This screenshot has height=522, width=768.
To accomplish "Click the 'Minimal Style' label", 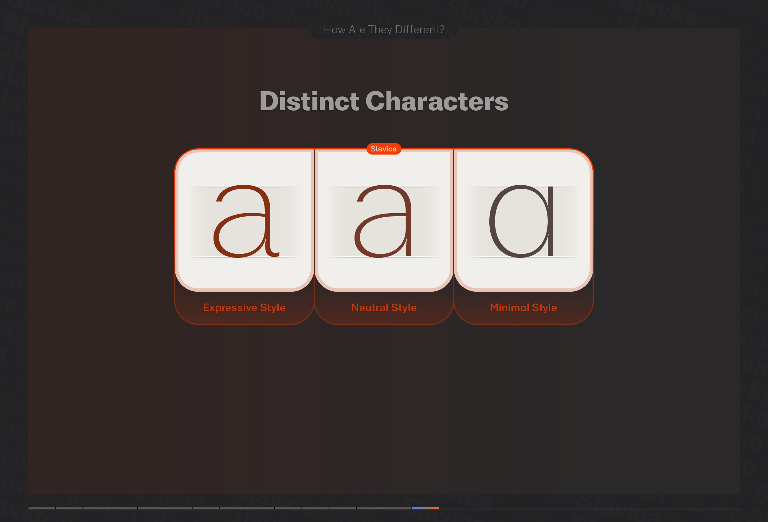I will pyautogui.click(x=523, y=308).
